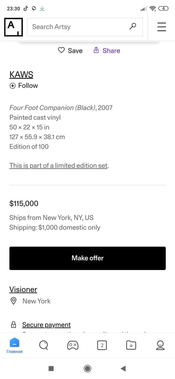Go to browser home tab Главная
175x379 pixels.
click(x=14, y=345)
